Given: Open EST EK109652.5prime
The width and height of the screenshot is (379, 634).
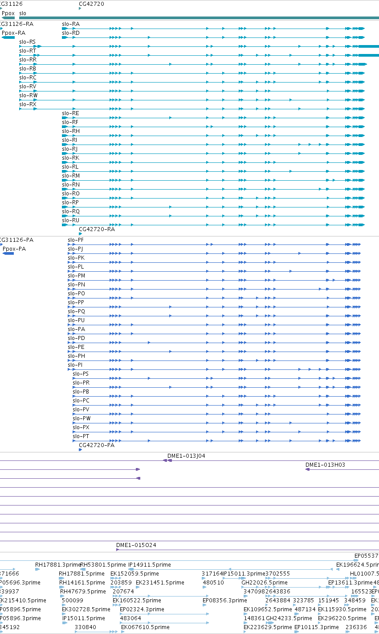Looking at the screenshot, I should coord(268,609).
